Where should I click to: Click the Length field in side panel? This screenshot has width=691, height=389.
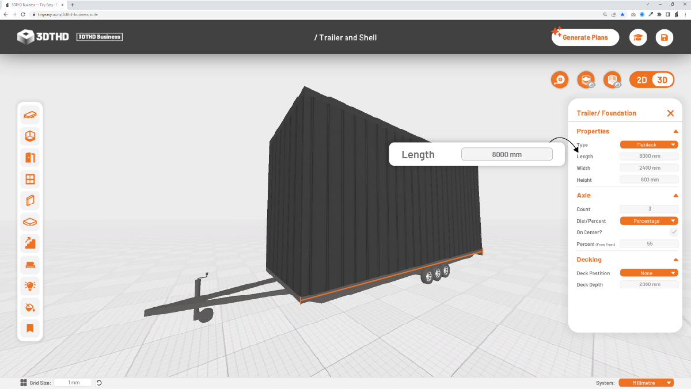pos(649,157)
